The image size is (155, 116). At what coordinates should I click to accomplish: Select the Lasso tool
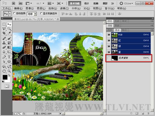point(4,29)
